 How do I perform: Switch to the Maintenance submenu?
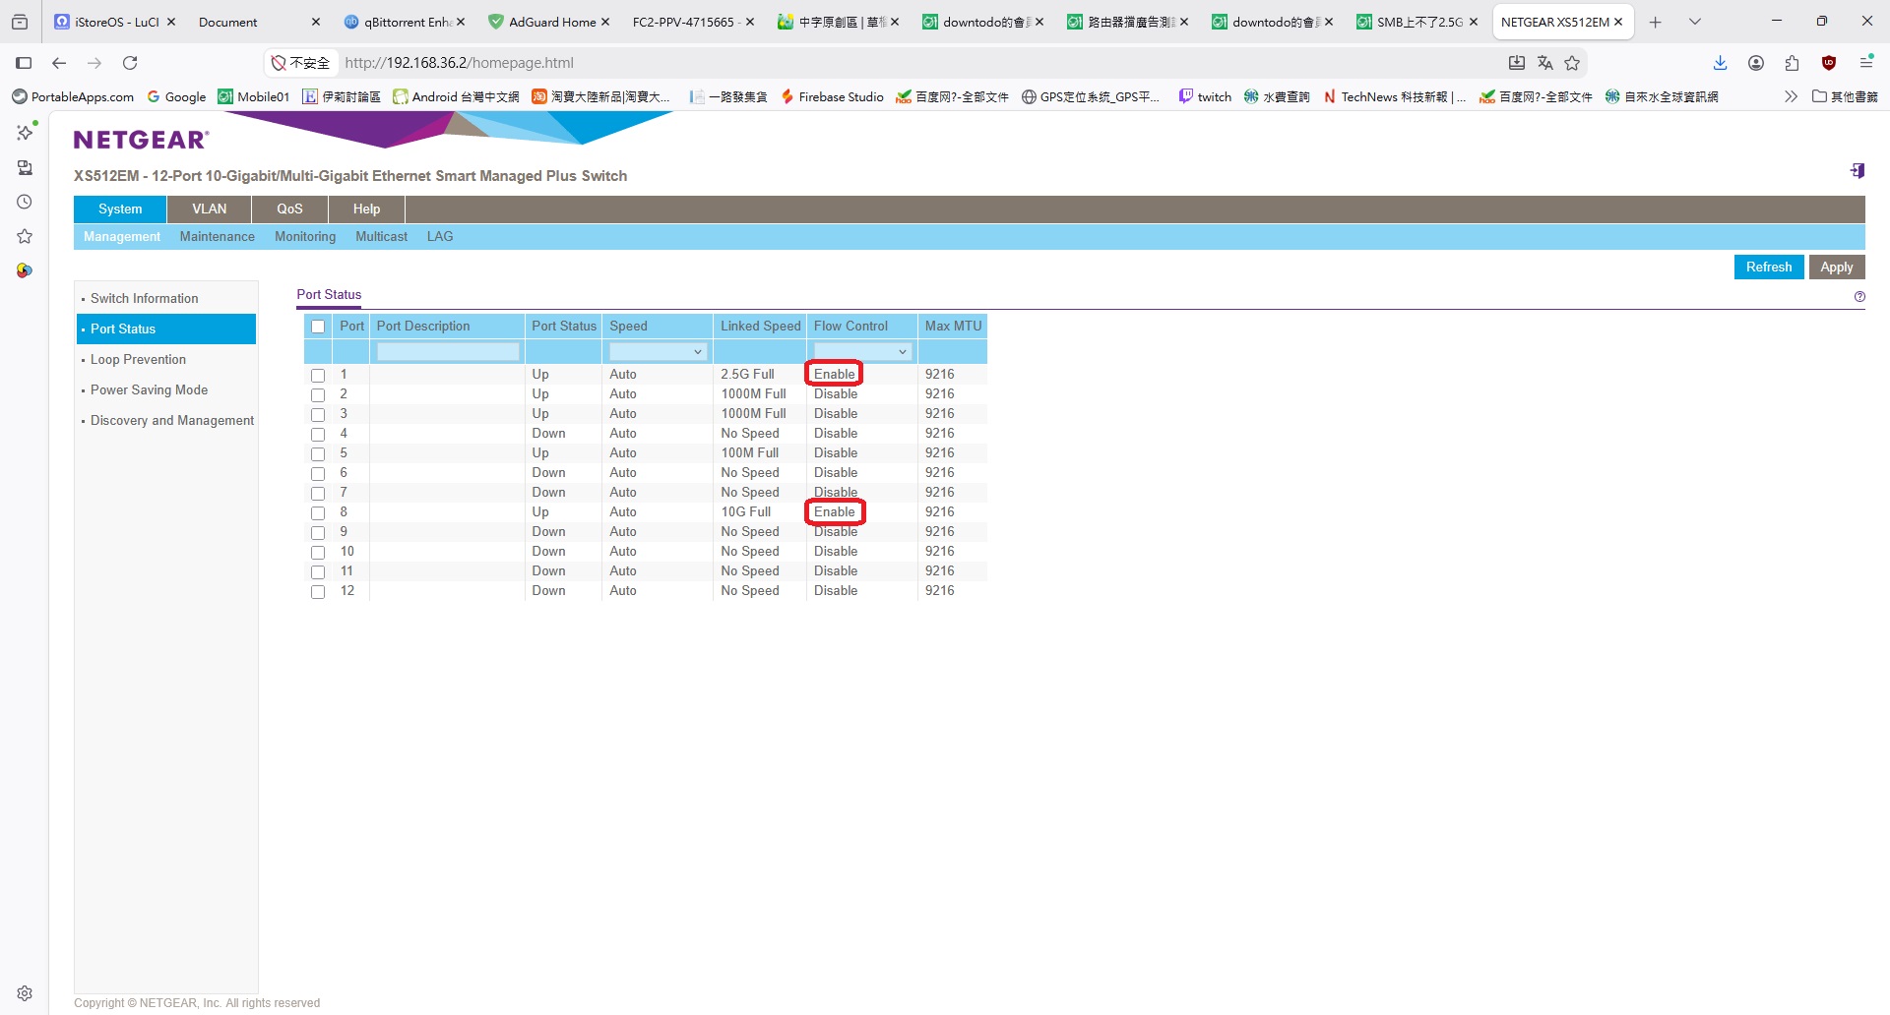(218, 237)
